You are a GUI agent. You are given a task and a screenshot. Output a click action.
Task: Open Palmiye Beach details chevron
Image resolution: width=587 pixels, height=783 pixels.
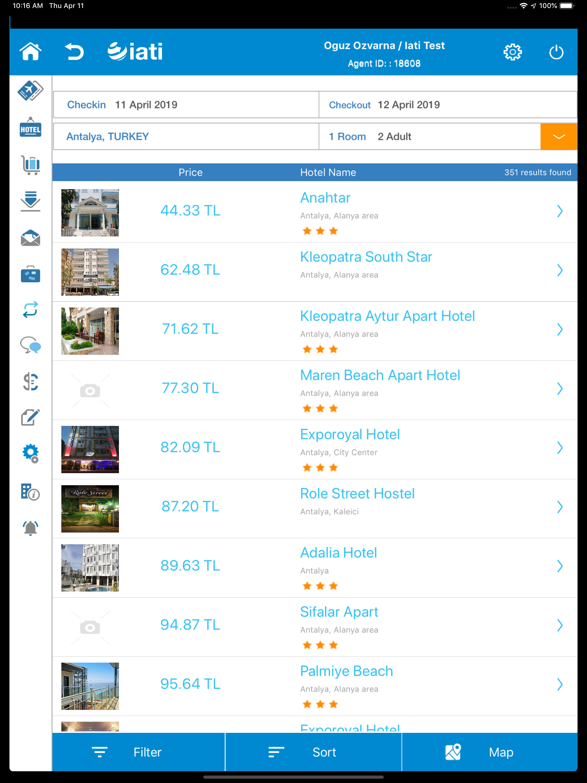(x=560, y=685)
